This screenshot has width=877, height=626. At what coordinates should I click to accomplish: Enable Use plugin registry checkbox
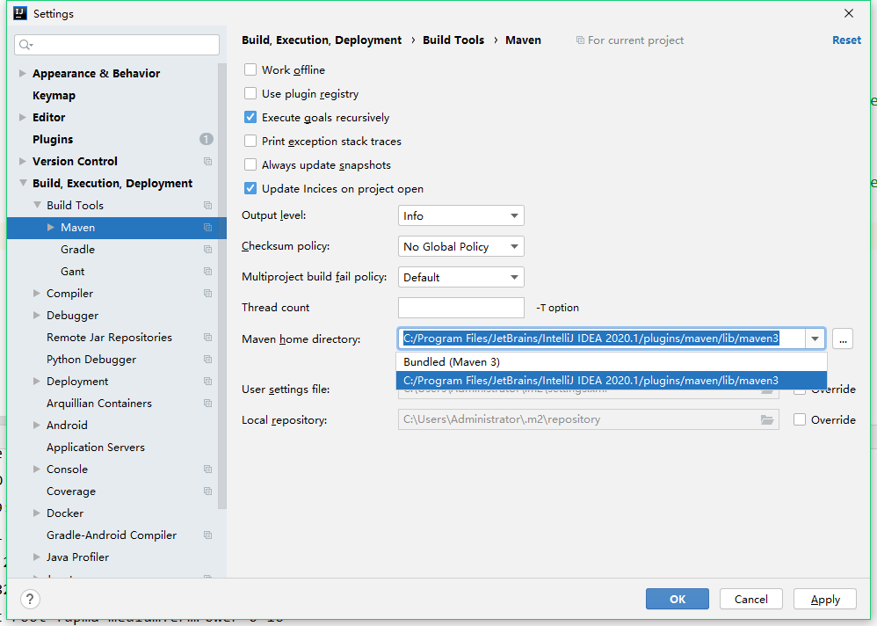pos(250,93)
